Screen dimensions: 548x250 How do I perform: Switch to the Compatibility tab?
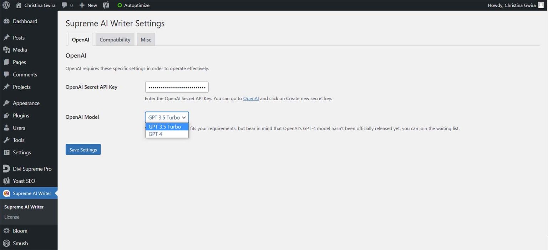click(x=115, y=40)
